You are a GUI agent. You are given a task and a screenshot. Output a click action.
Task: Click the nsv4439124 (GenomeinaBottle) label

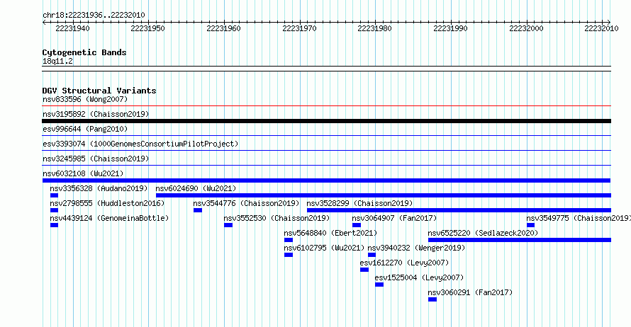coord(109,218)
